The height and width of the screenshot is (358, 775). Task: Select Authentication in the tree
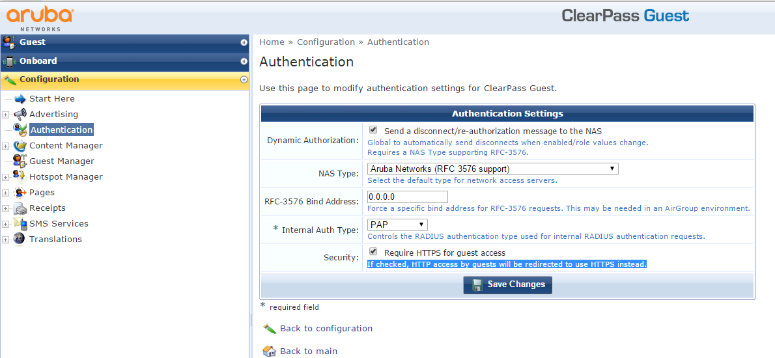pyautogui.click(x=61, y=130)
